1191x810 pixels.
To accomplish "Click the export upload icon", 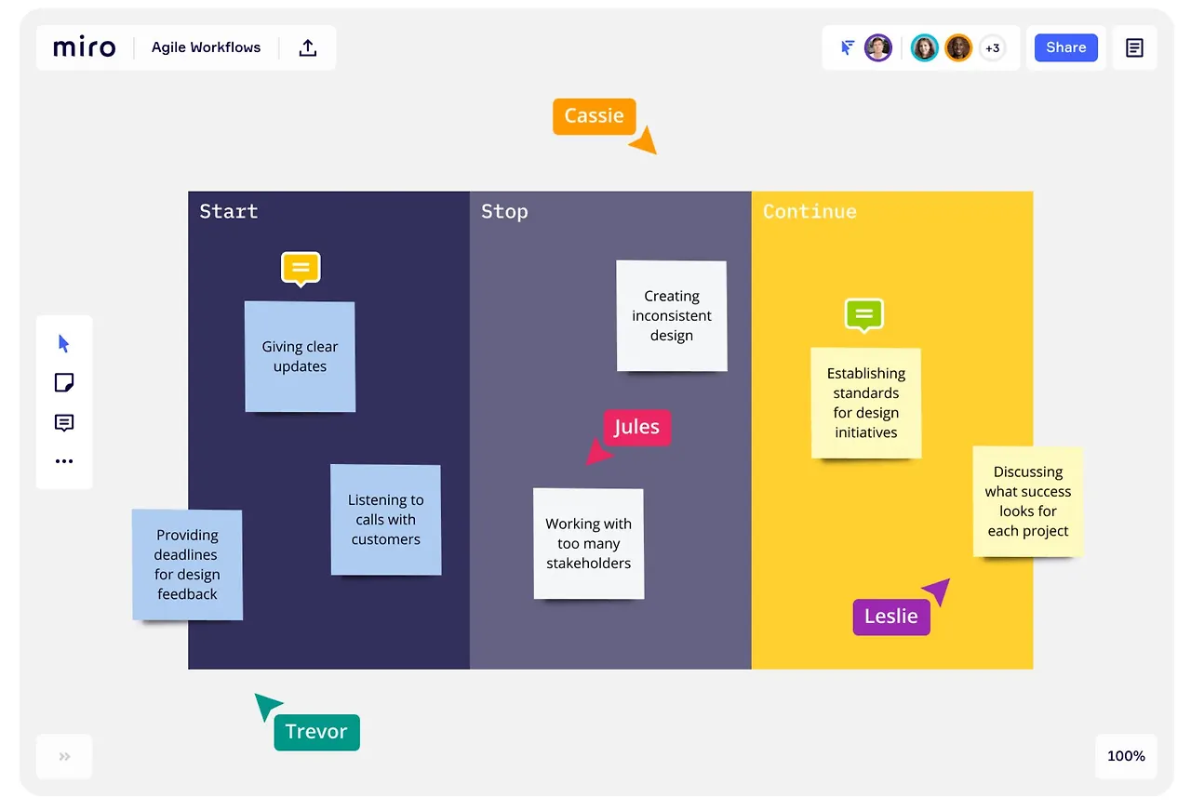I will point(308,47).
